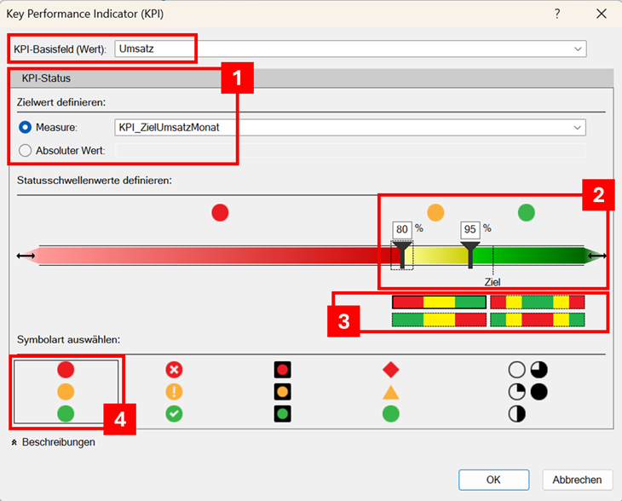The width and height of the screenshot is (622, 501).
Task: Click the Absoluter Wert input field
Action: [x=349, y=151]
